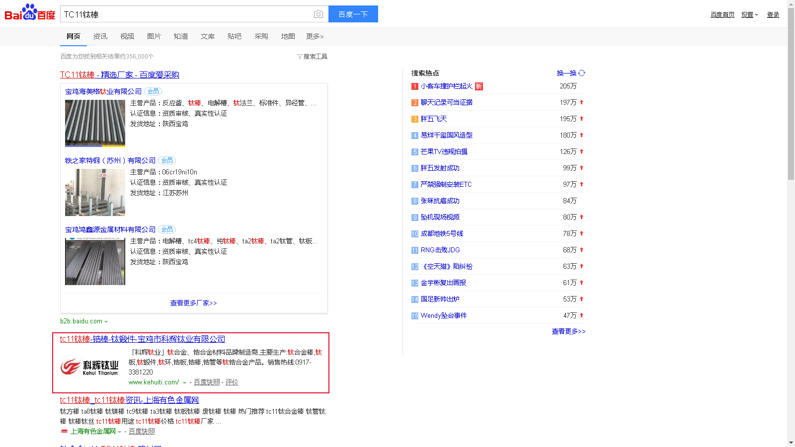Open hot topic 芒果TV违规拍摄
The width and height of the screenshot is (795, 447).
(444, 151)
